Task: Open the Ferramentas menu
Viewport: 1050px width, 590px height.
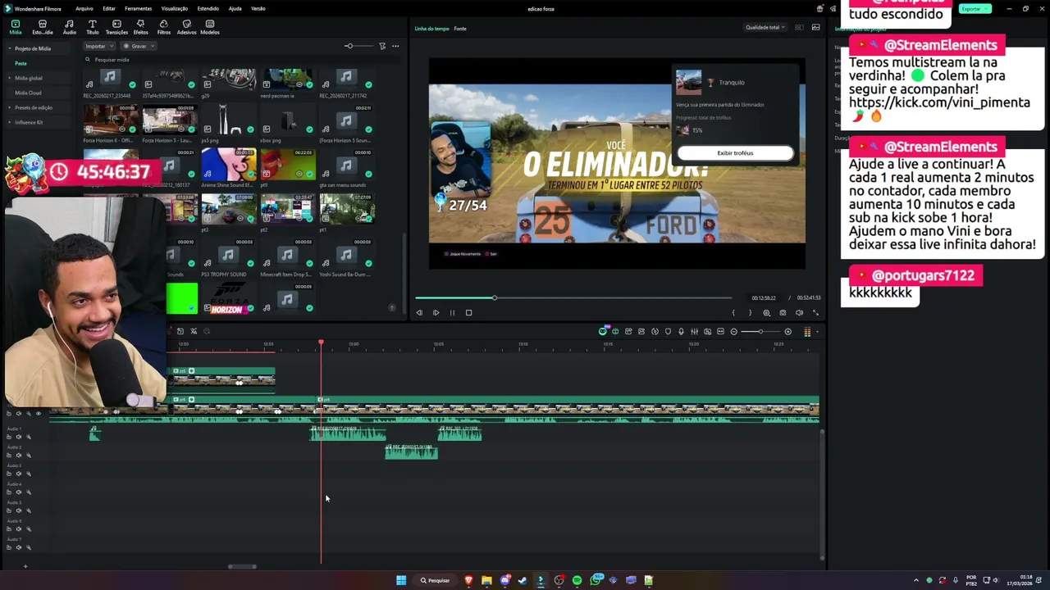Action: 138,8
